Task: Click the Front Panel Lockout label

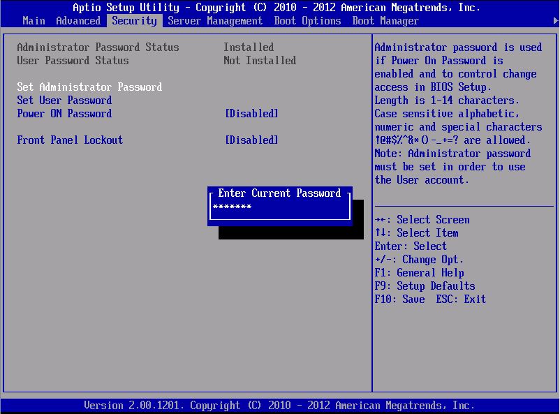Action: 70,140
